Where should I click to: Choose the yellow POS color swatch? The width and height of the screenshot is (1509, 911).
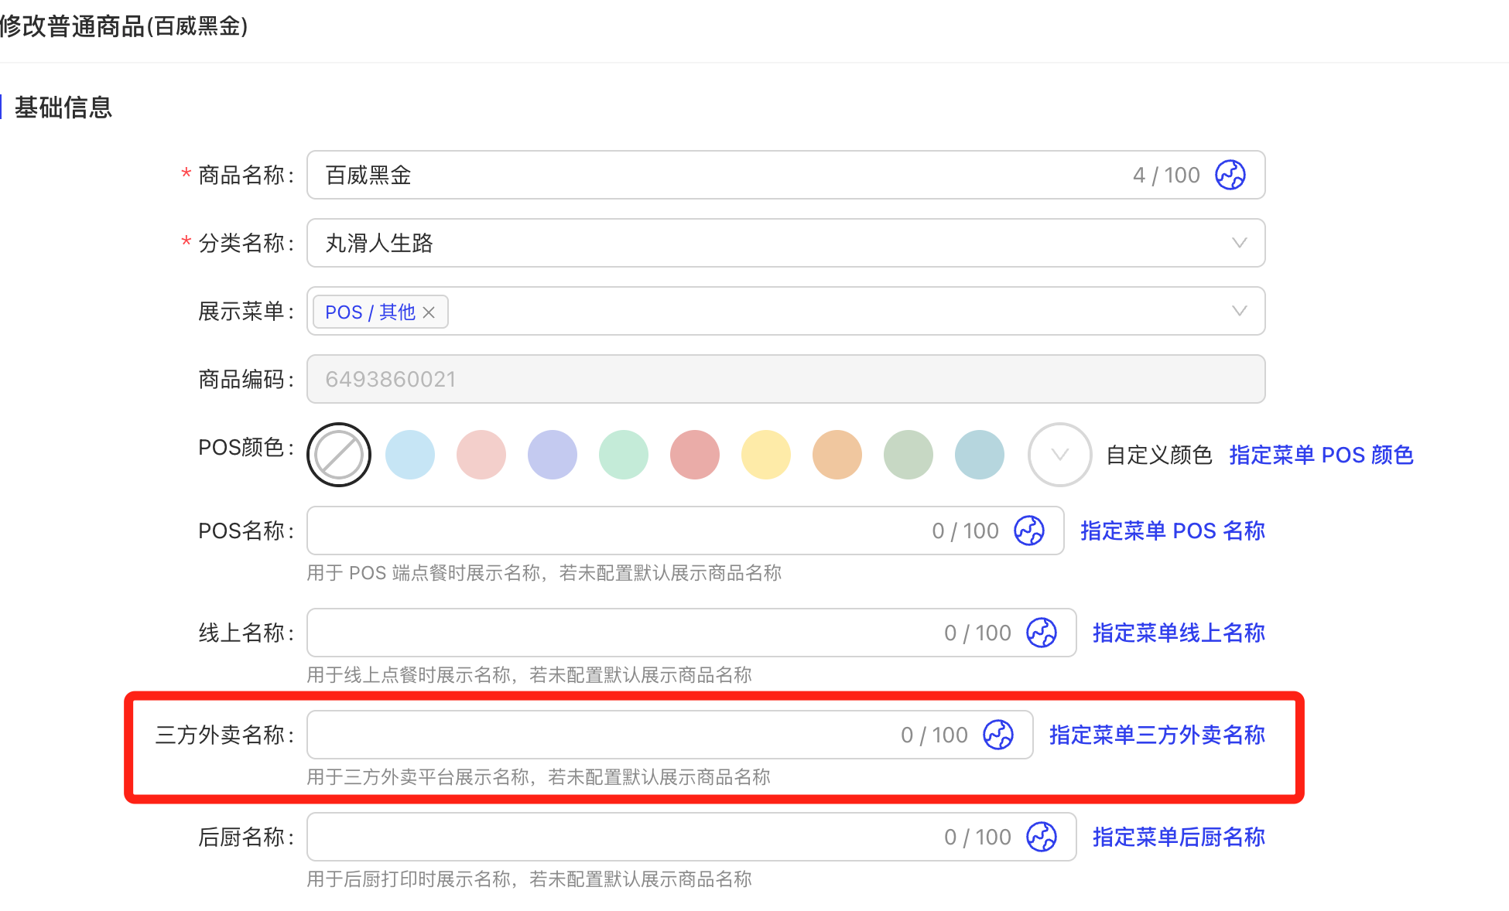(x=766, y=455)
